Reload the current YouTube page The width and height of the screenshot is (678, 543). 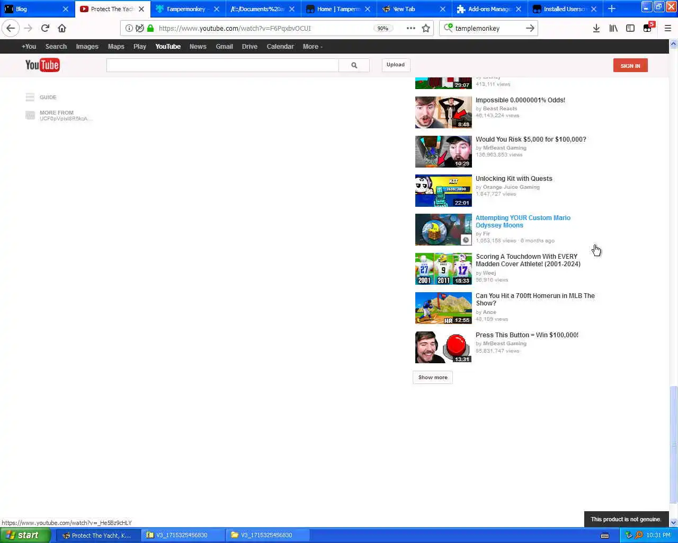pyautogui.click(x=45, y=28)
